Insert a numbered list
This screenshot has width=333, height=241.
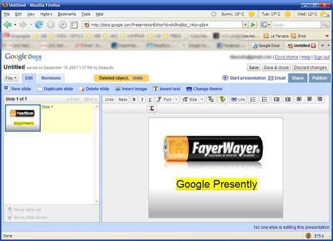tap(253, 100)
